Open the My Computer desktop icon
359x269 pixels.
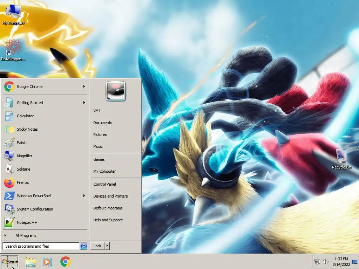coord(13,14)
